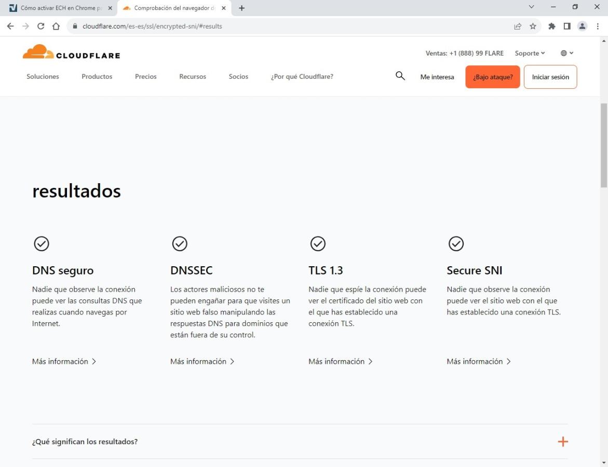The width and height of the screenshot is (608, 467).
Task: Expand the Soporte dropdown
Action: pos(530,53)
